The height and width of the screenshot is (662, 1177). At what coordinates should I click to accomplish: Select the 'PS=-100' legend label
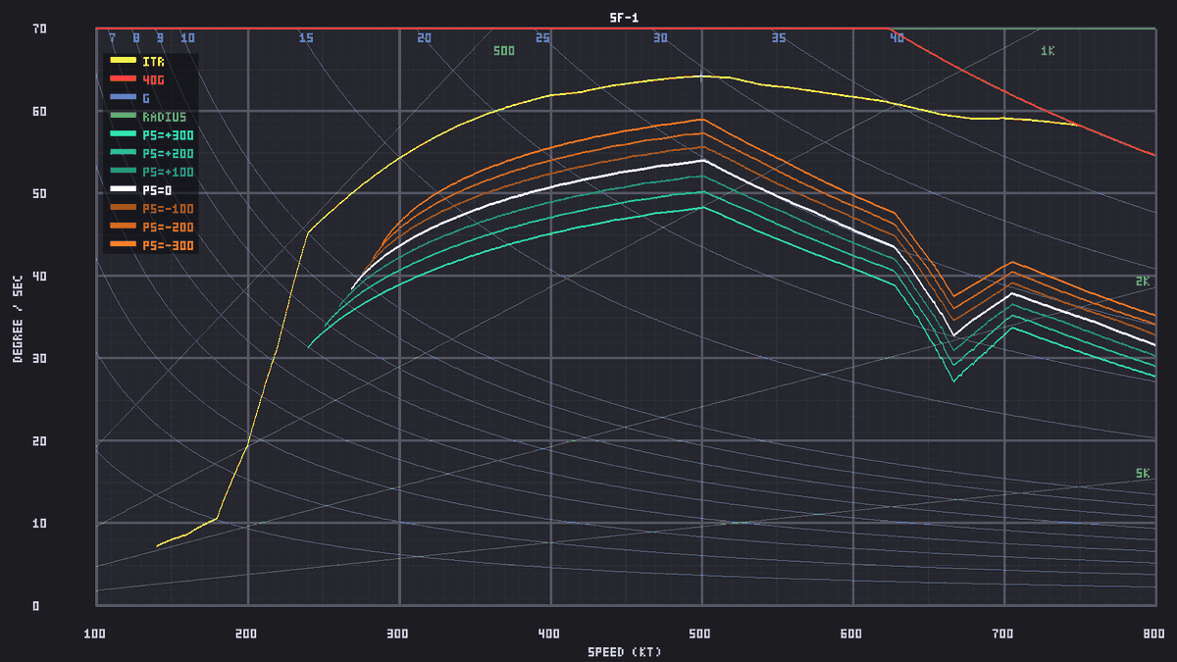coord(168,209)
